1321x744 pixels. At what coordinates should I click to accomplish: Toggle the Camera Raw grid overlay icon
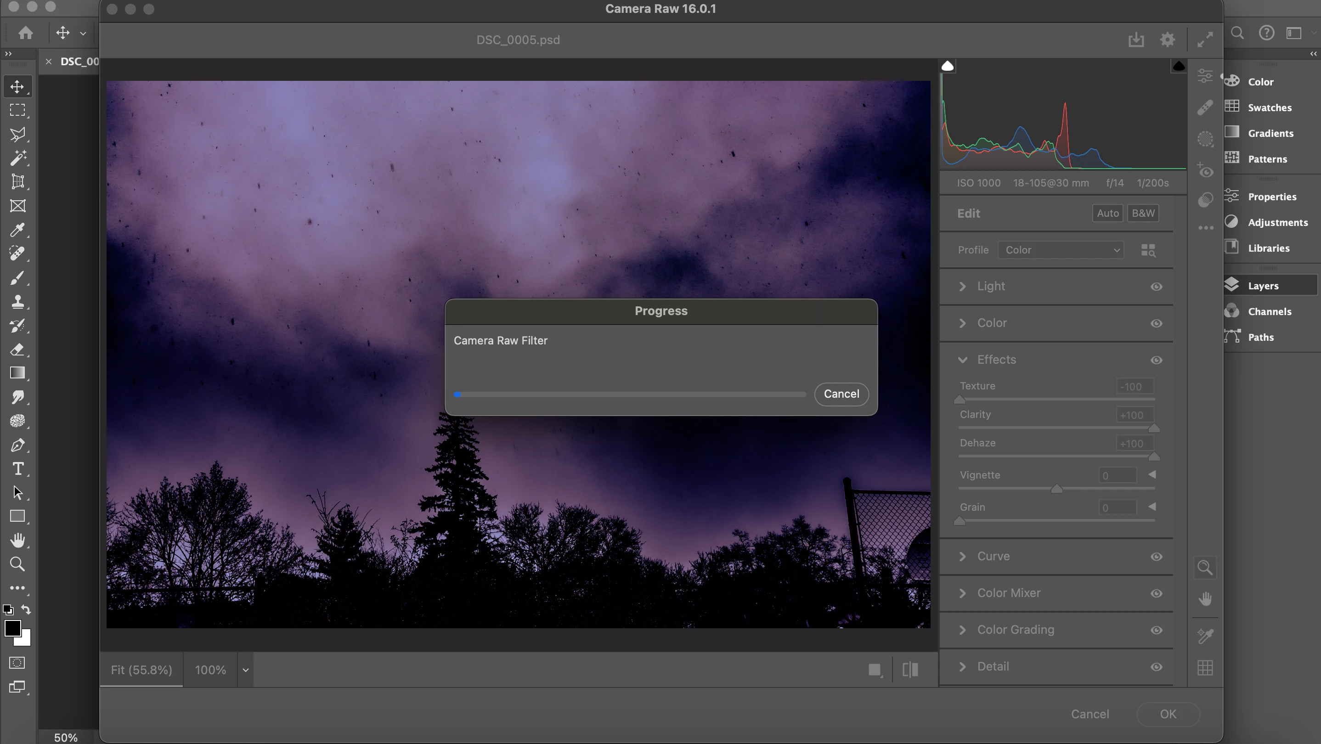tap(1205, 668)
